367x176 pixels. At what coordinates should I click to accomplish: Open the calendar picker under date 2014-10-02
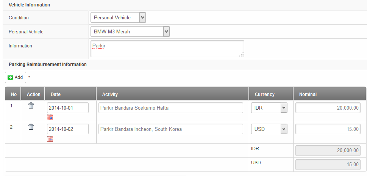[50, 139]
